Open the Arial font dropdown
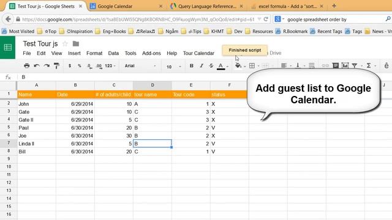The width and height of the screenshot is (392, 220). point(140,66)
